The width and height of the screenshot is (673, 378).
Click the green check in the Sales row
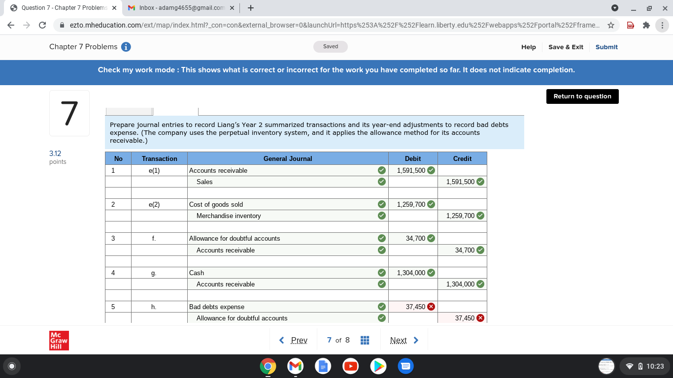(381, 182)
